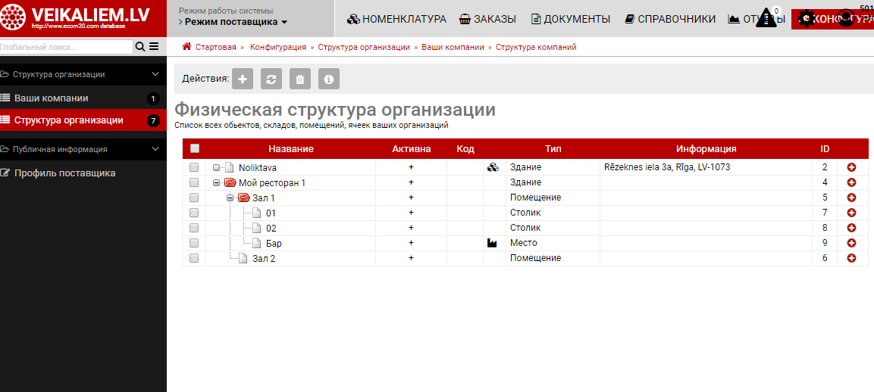
Task: Go to Ваши компании in sidebar
Action: click(51, 98)
